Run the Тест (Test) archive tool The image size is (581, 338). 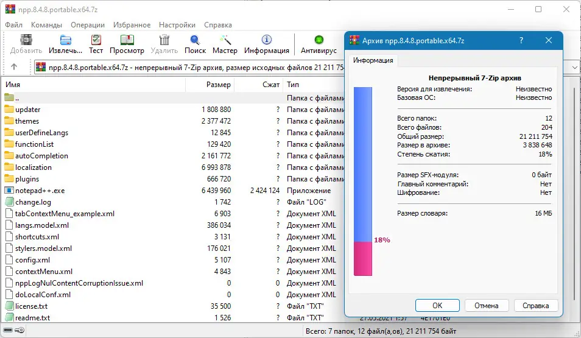click(96, 40)
